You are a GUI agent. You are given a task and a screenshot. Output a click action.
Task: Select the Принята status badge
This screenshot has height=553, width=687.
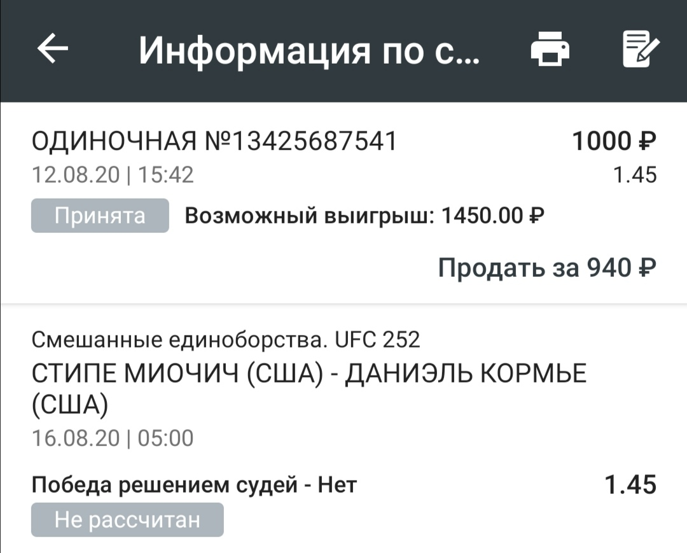(x=99, y=215)
